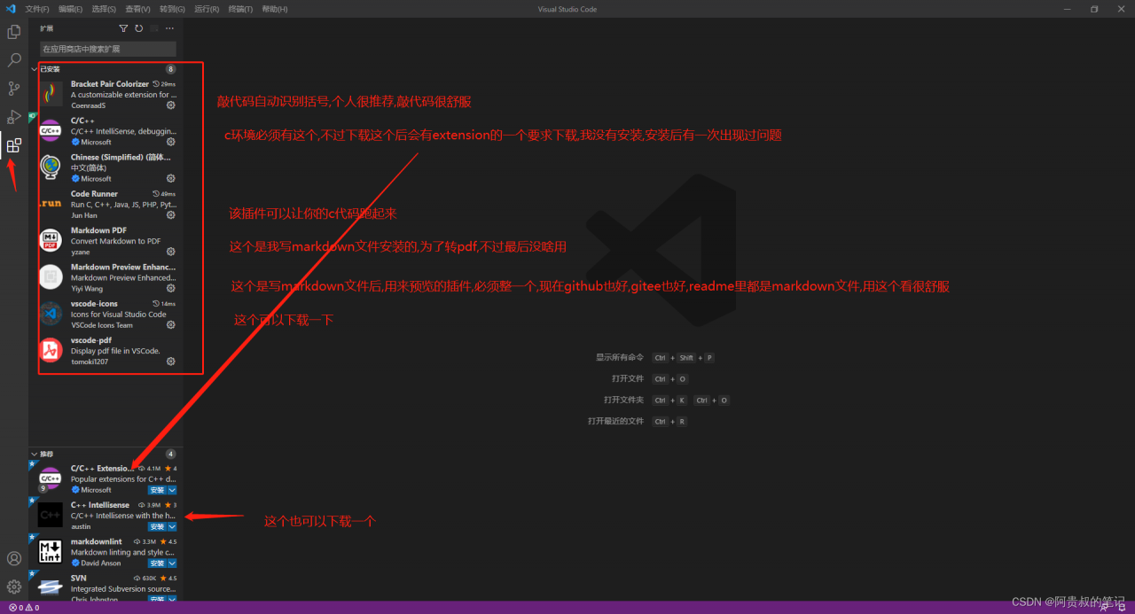The width and height of the screenshot is (1135, 614).
Task: Open install dropdown arrow for C++ Intellisense
Action: 172,526
